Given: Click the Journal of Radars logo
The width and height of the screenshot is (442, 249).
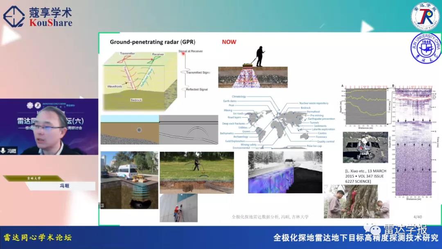Looking at the screenshot, I should [x=425, y=16].
